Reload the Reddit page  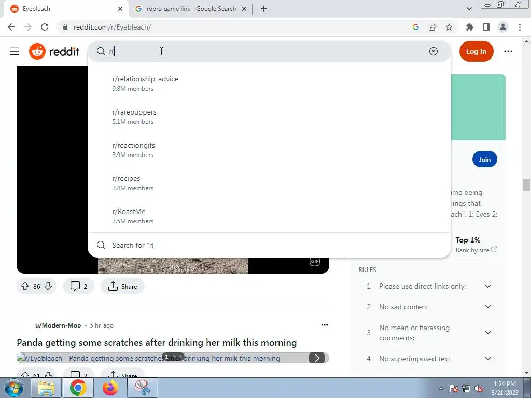pyautogui.click(x=45, y=27)
